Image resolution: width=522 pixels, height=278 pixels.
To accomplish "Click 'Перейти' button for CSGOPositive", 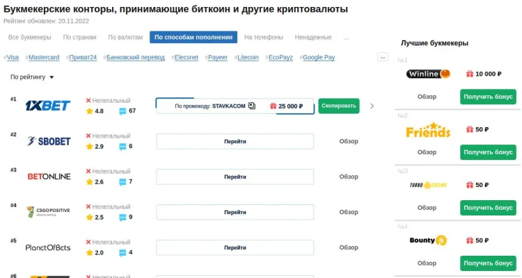I will point(235,212).
